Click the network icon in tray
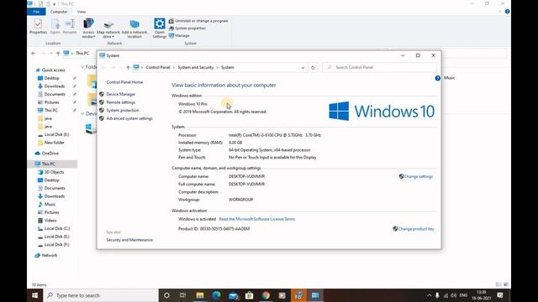The width and height of the screenshot is (538, 302). [x=446, y=295]
